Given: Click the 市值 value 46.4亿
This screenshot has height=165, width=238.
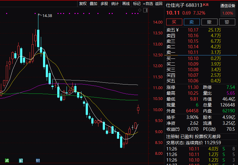Looking at the screenshot, I should (229, 99).
